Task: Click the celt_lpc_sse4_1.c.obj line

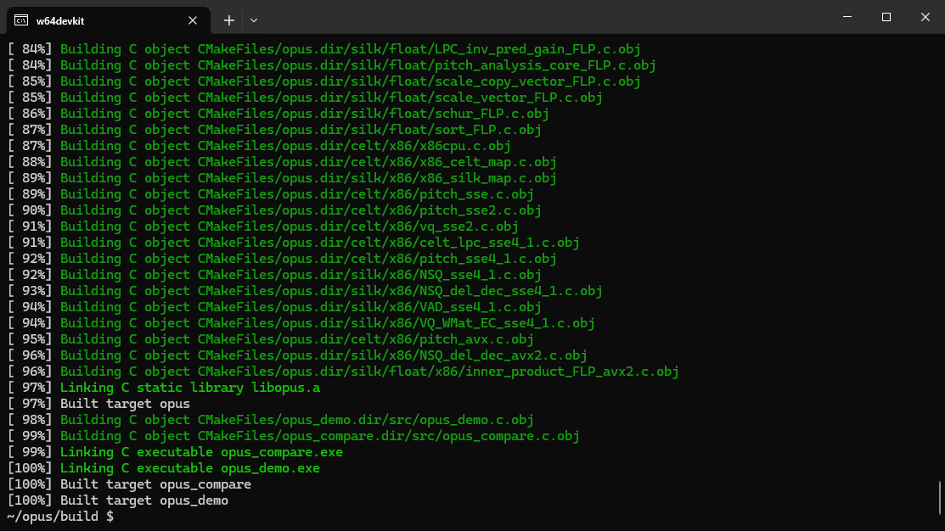Action: tap(294, 243)
